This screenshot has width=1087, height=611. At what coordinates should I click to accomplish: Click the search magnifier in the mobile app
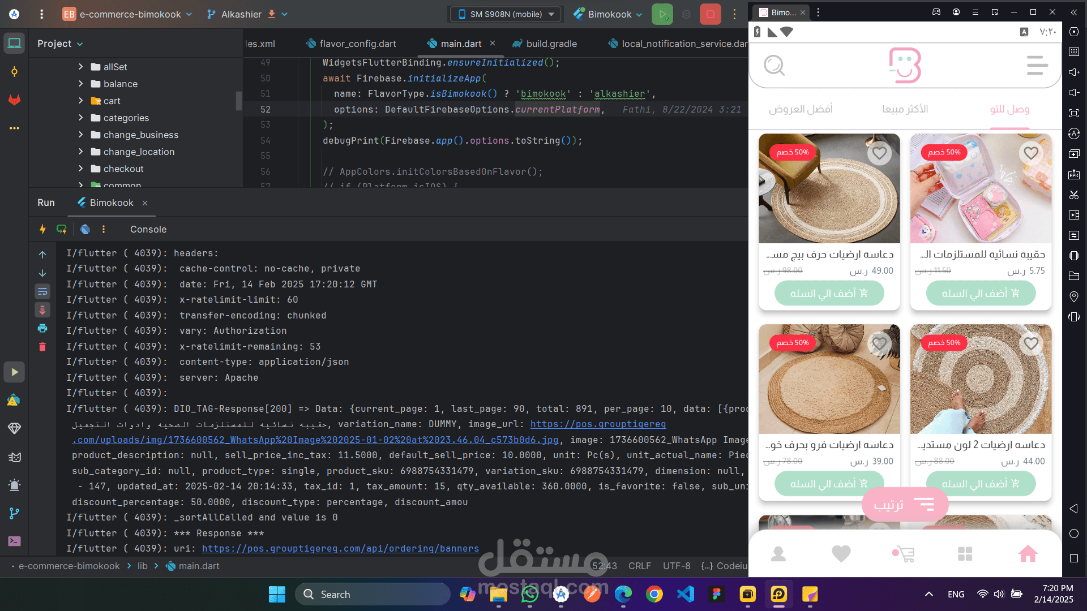point(774,66)
